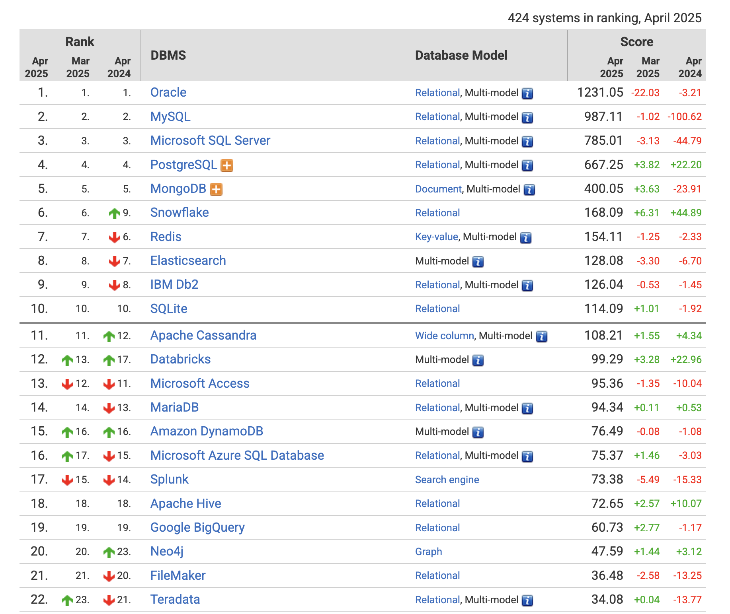Image resolution: width=730 pixels, height=614 pixels.
Task: Click the info icon in the IBM Db2 row
Action: 527,285
